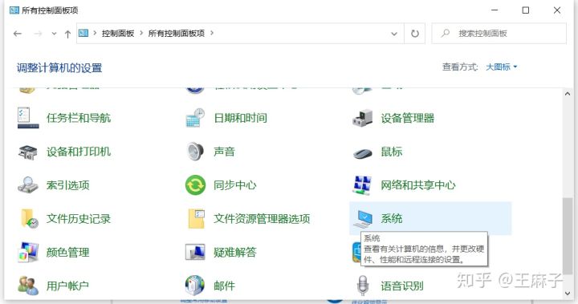Click the scrollbar up arrow
This screenshot has height=304, width=578.
coord(568,94)
